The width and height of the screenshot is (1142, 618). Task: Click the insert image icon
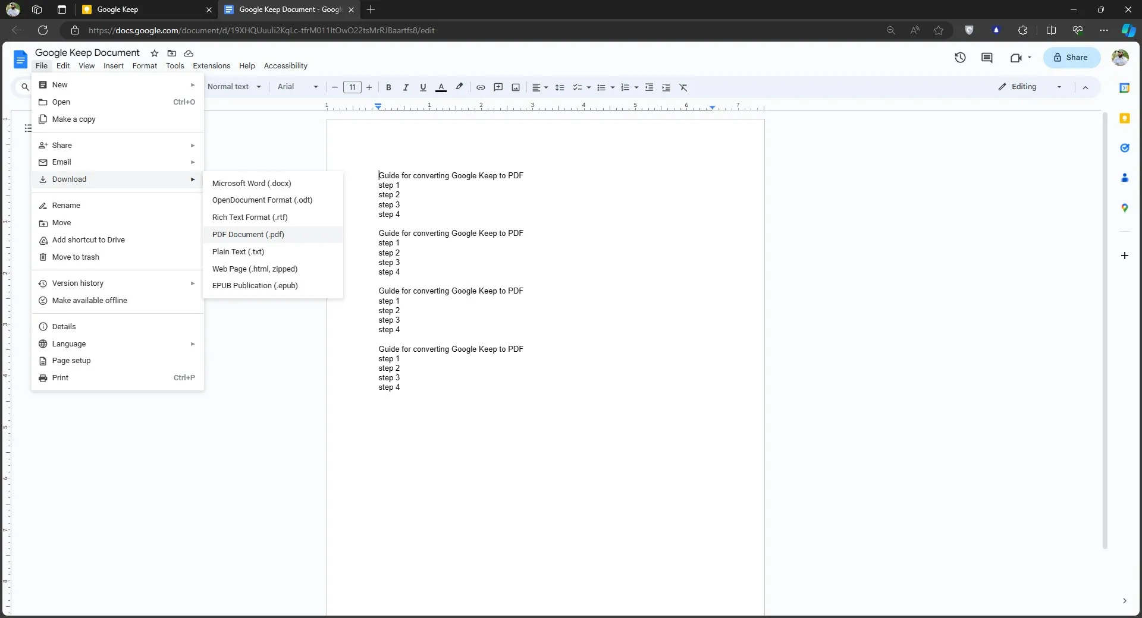(516, 87)
